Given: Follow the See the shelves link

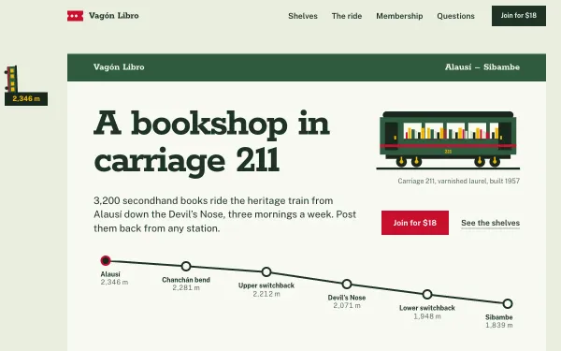Looking at the screenshot, I should tap(490, 223).
